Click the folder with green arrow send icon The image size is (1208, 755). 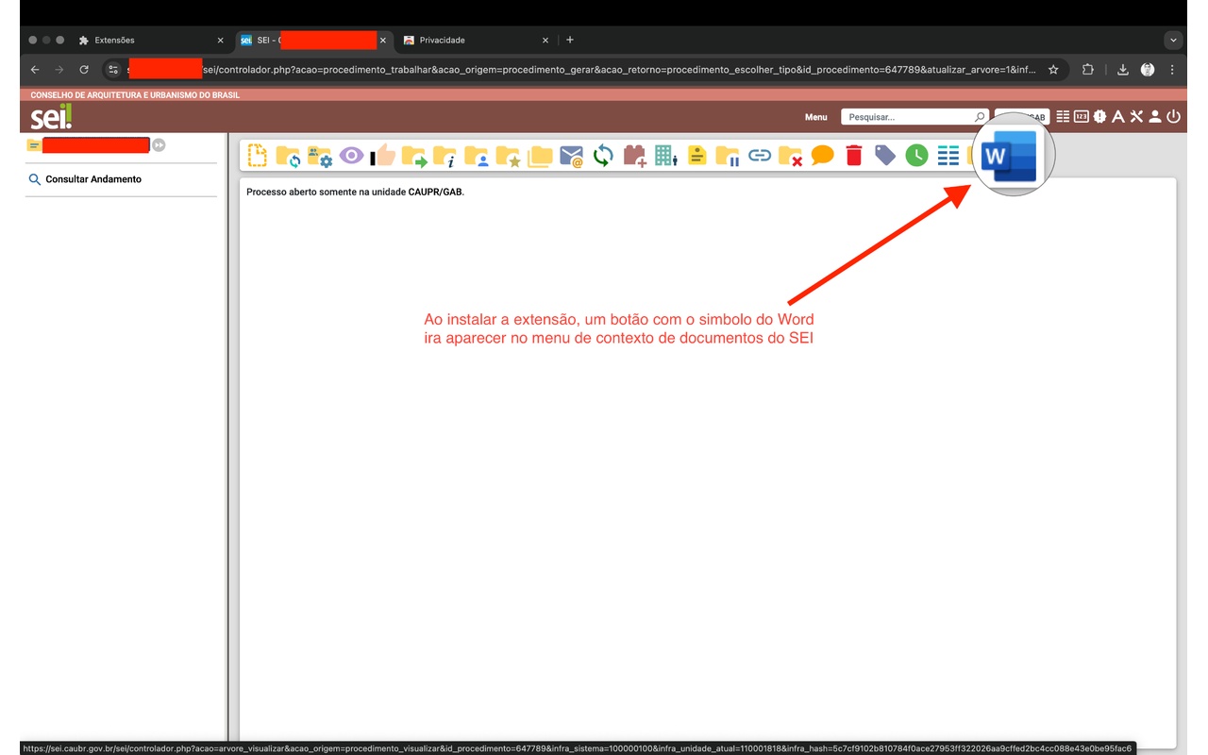[413, 156]
